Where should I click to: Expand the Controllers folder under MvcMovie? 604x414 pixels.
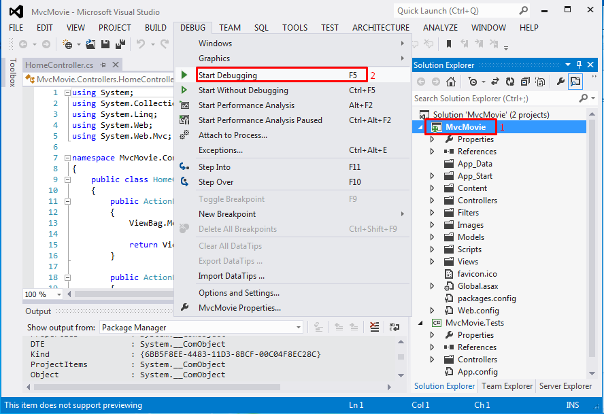[x=432, y=201]
